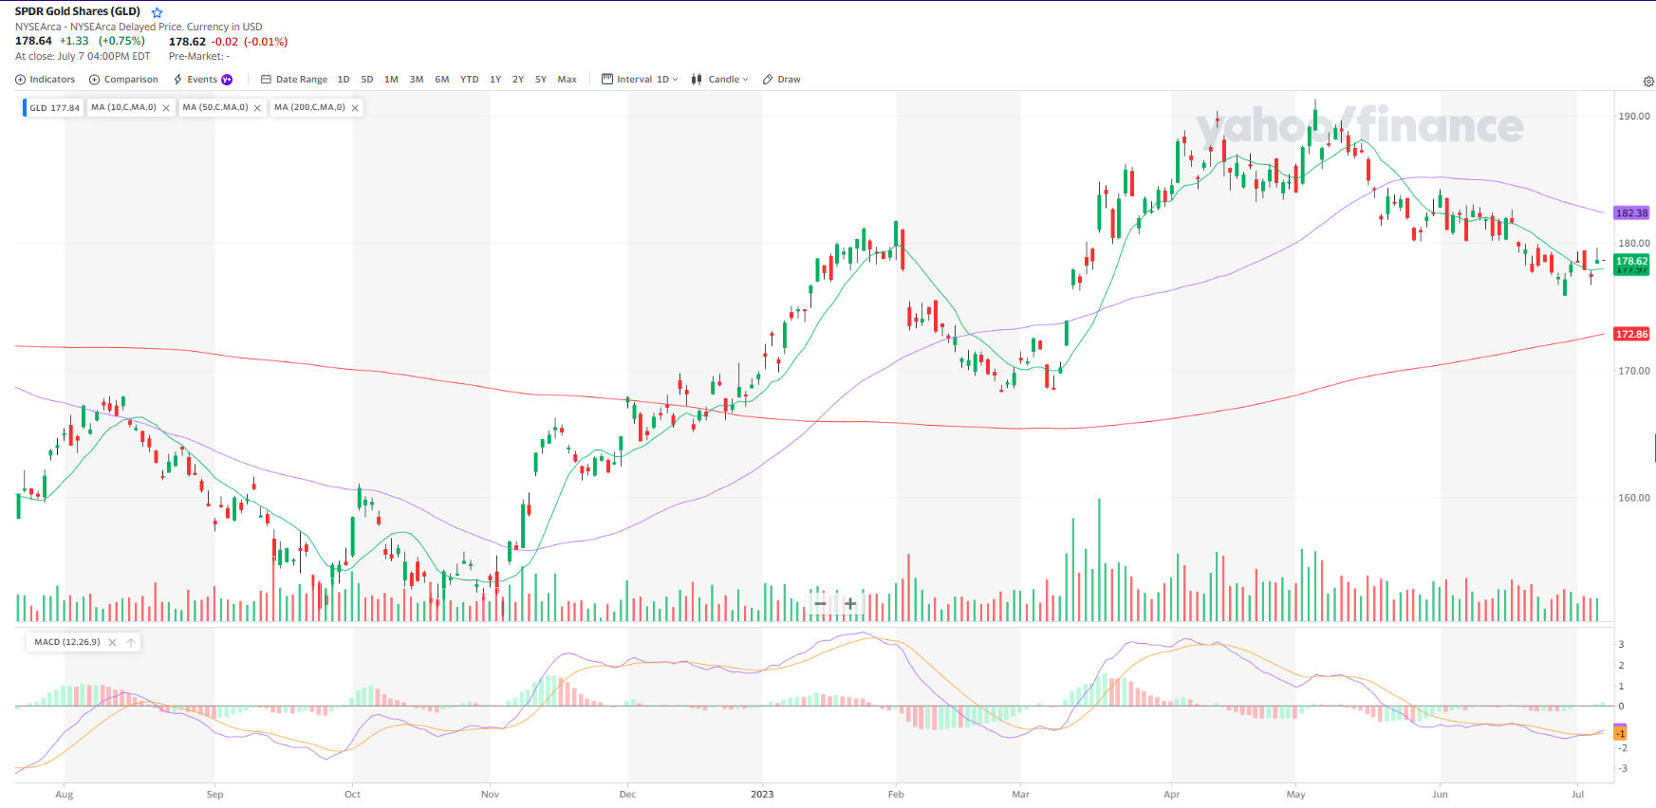The image size is (1656, 808).
Task: Remove the MA (10,C,MA,0) indicator
Action: point(166,108)
